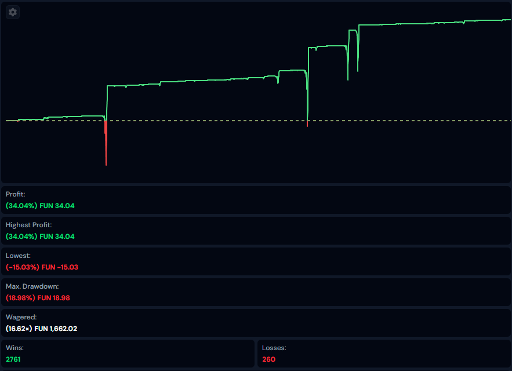Select the Profit label
This screenshot has height=371, width=512.
16,194
